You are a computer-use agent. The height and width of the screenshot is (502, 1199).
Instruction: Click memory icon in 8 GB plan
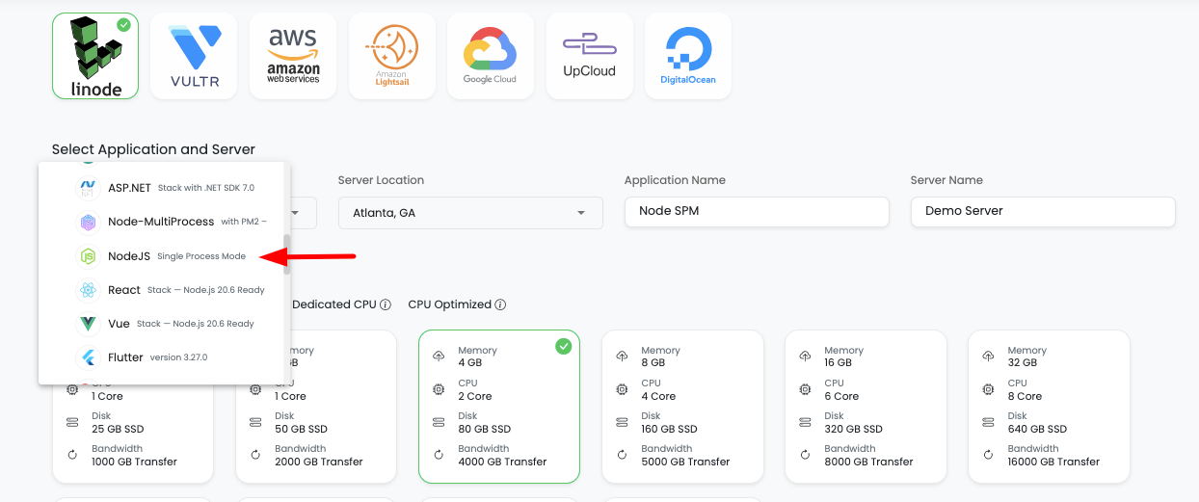(x=622, y=357)
